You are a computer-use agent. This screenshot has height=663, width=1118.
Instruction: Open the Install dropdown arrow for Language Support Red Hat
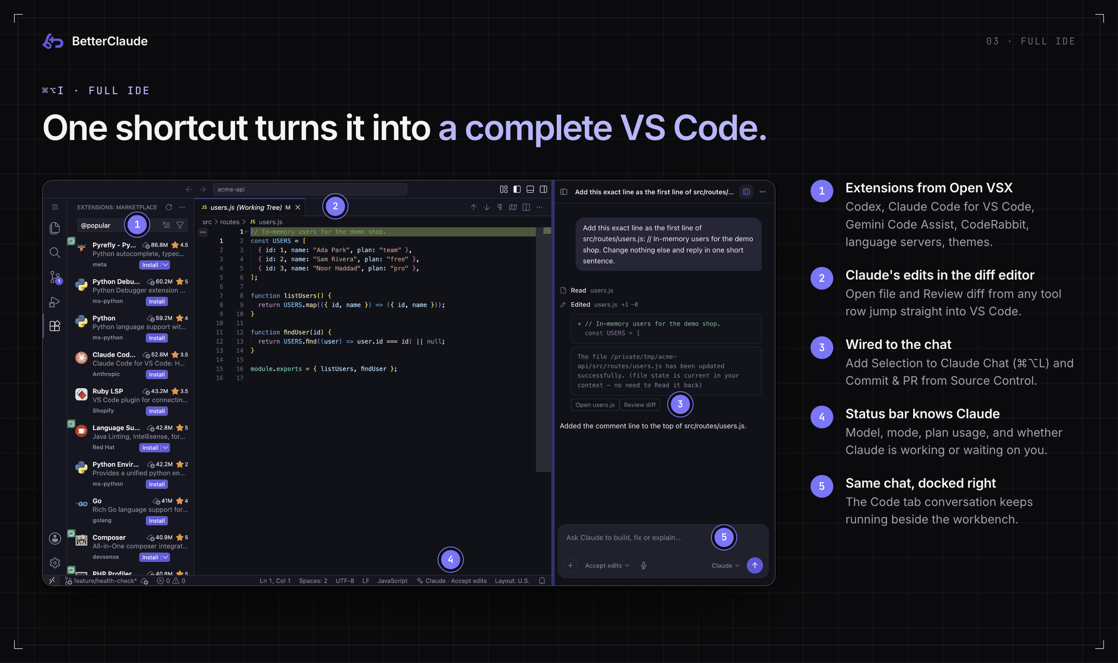point(166,447)
